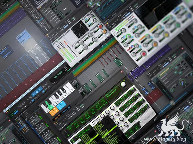Image resolution: width=193 pixels, height=144 pixels.
Task: Click the compressor's dynamics curve graph
Action: [80, 29]
